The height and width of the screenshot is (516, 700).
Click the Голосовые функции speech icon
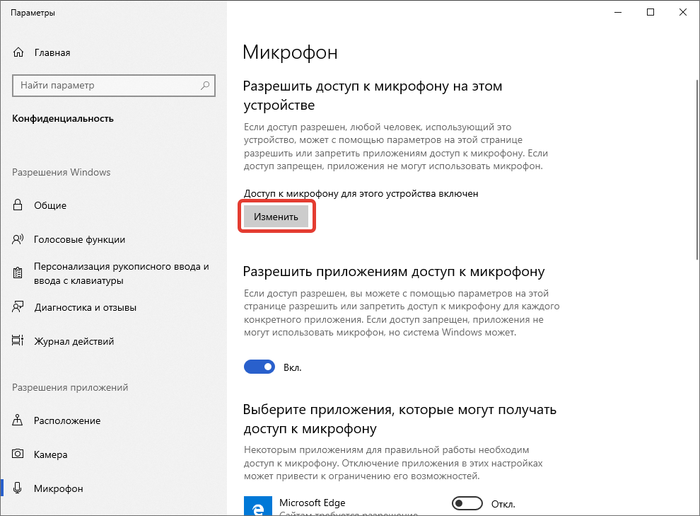(x=18, y=239)
